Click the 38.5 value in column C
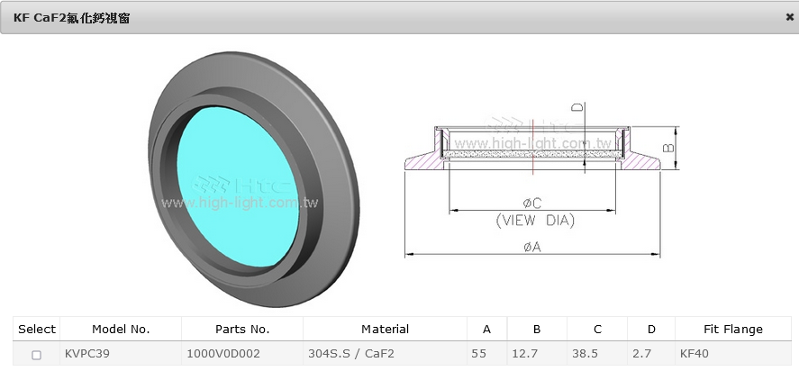This screenshot has width=799, height=371. point(586,355)
